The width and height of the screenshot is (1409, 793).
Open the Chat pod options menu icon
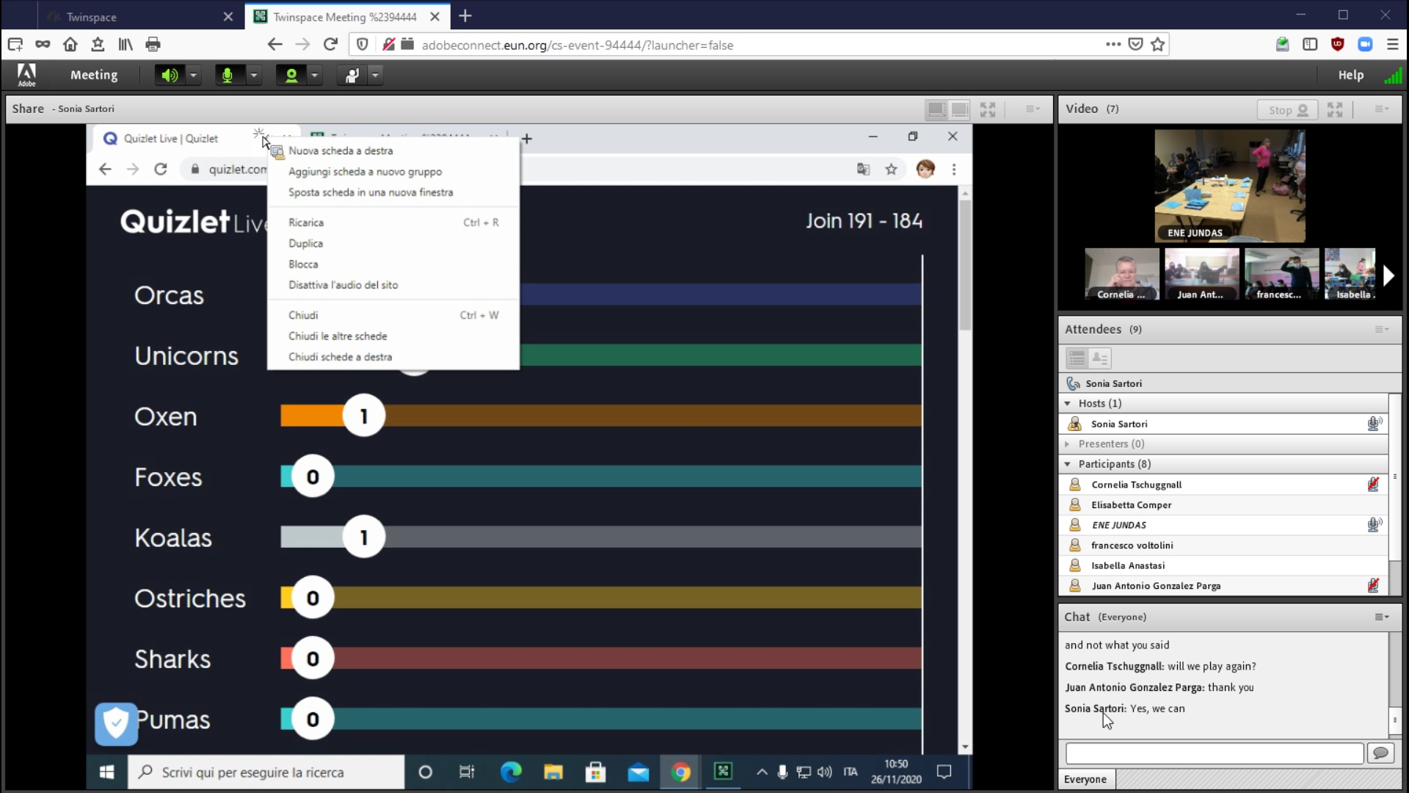pos(1381,617)
